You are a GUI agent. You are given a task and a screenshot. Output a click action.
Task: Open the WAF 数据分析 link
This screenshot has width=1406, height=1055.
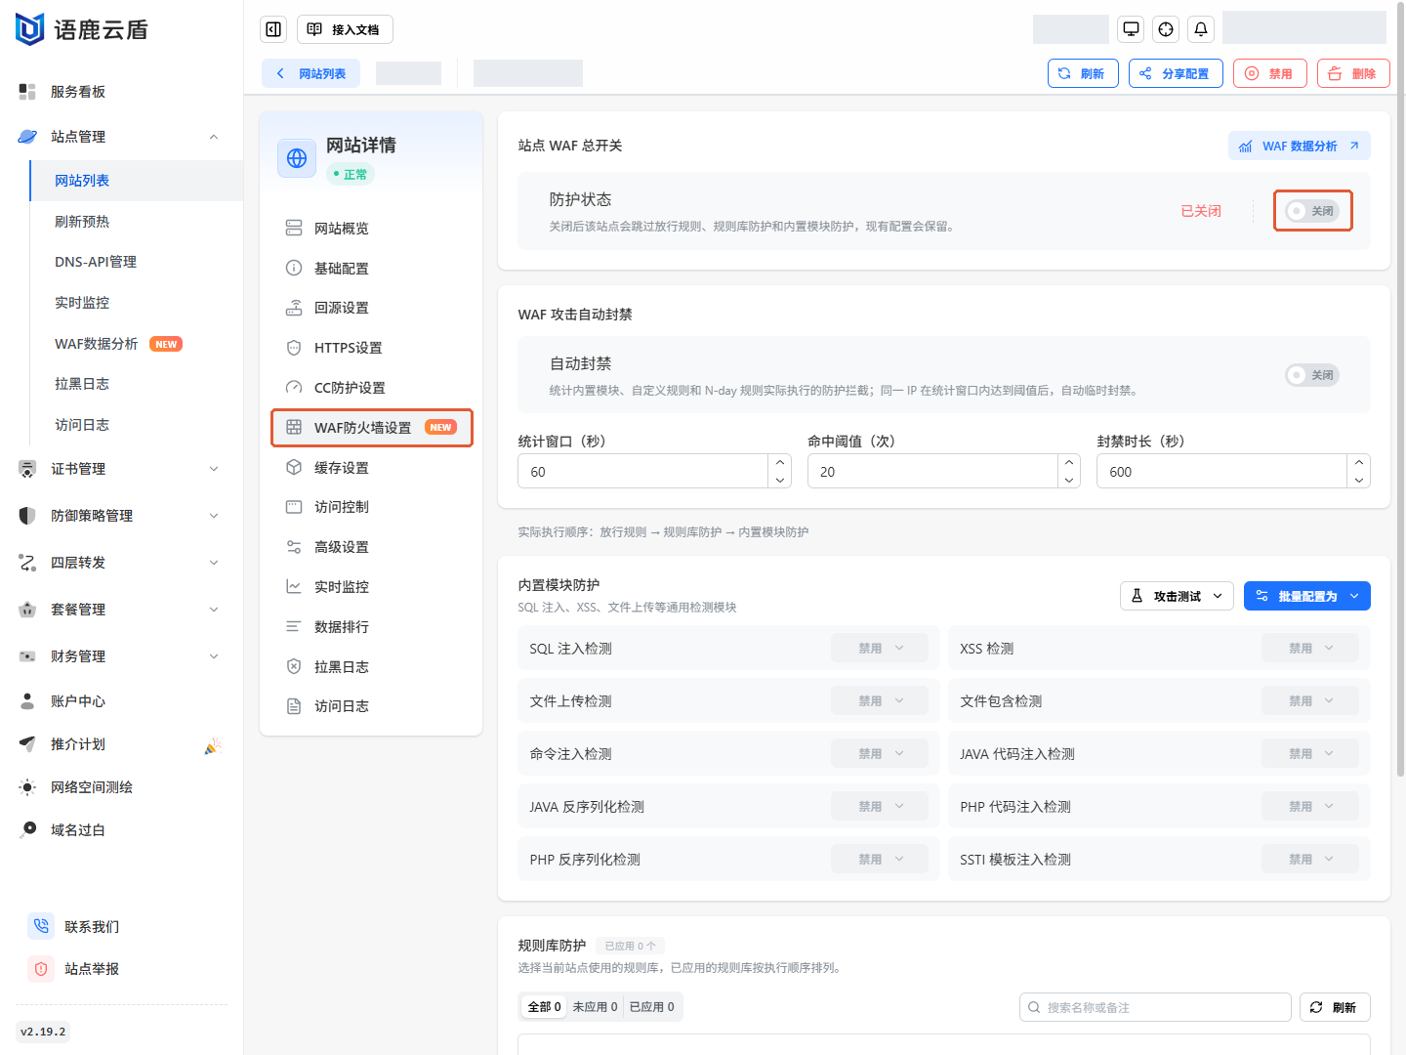point(1300,146)
